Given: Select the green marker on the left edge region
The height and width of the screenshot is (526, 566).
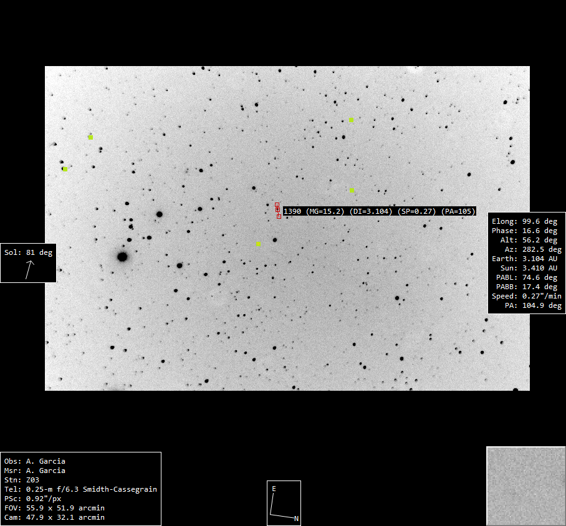Looking at the screenshot, I should [65, 169].
